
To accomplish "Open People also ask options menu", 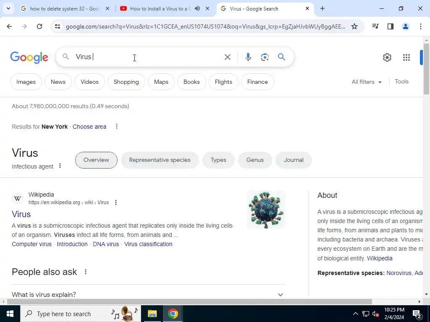I will pos(86,272).
